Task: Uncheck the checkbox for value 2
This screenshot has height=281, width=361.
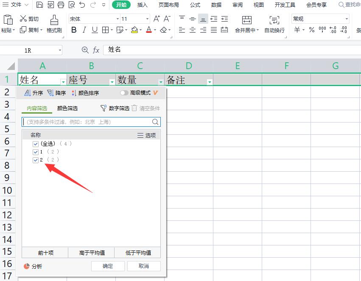Action: pyautogui.click(x=36, y=160)
